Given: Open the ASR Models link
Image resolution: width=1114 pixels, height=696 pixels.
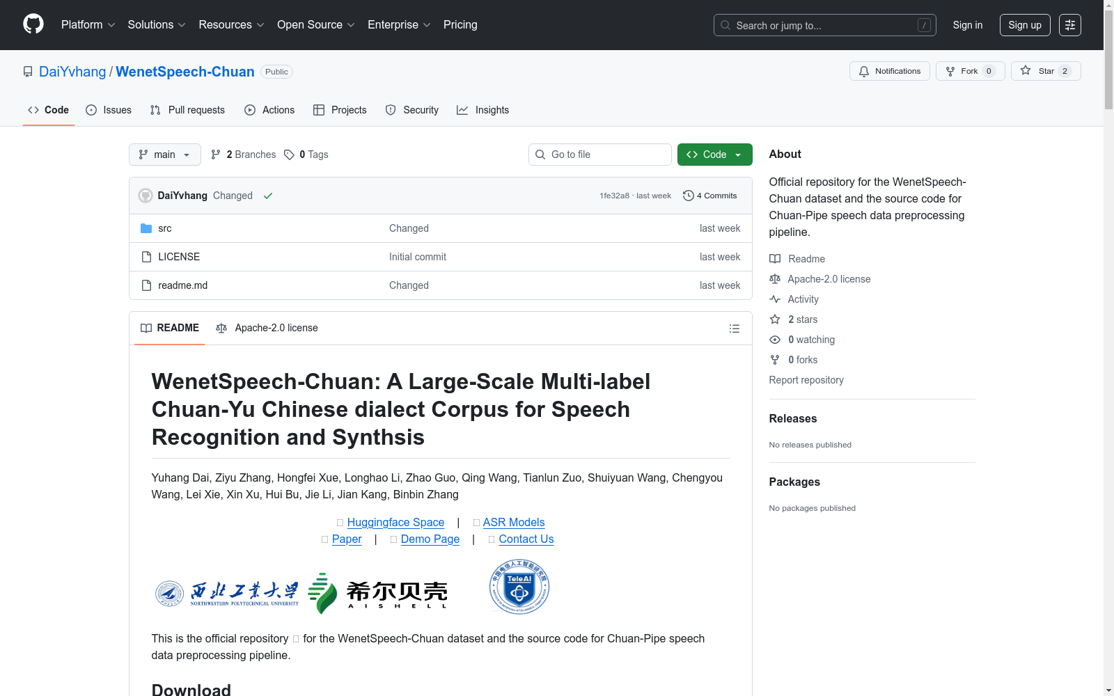Looking at the screenshot, I should click(514, 522).
